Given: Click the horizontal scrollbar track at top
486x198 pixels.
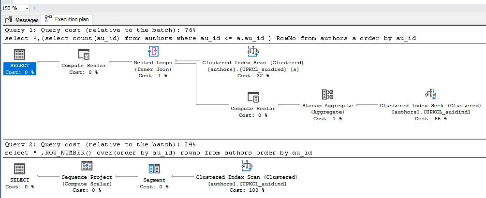Looking at the screenshot, I should pos(260,8).
